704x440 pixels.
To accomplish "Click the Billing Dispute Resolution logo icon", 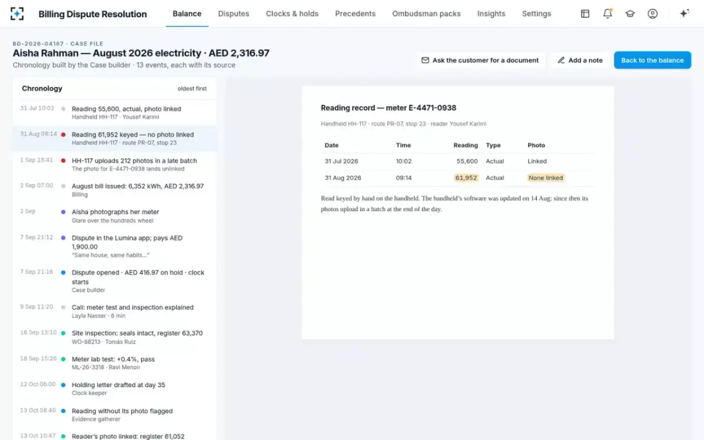I will pyautogui.click(x=18, y=13).
